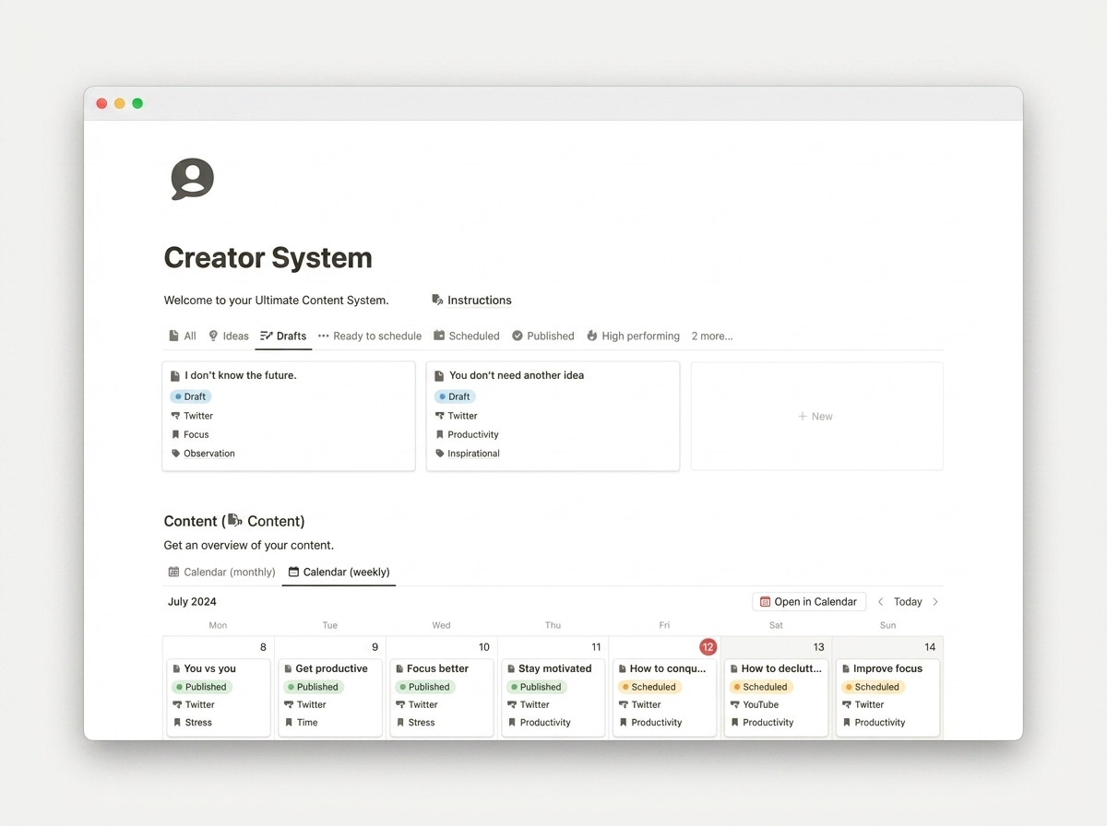
Task: Go to next week with right chevron
Action: [x=935, y=602]
